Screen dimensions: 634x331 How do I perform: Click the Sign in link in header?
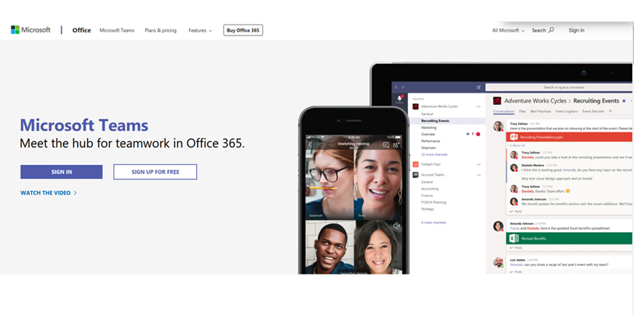tap(576, 30)
